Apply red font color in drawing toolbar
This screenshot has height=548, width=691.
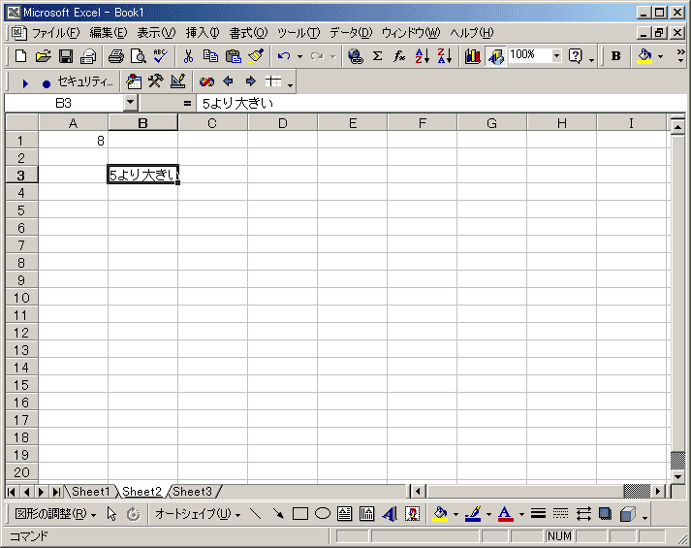pyautogui.click(x=505, y=514)
